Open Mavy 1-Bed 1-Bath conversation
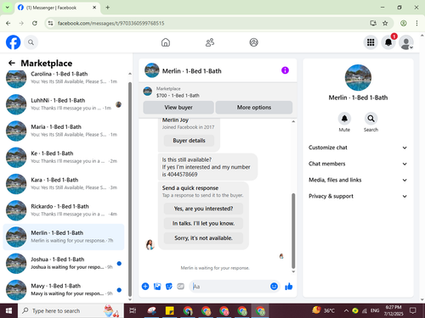The width and height of the screenshot is (425, 318). coord(64,290)
